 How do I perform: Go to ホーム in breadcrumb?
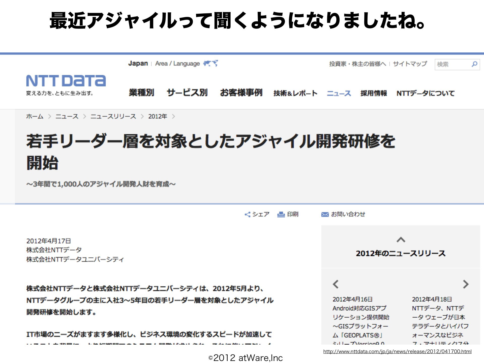35,116
